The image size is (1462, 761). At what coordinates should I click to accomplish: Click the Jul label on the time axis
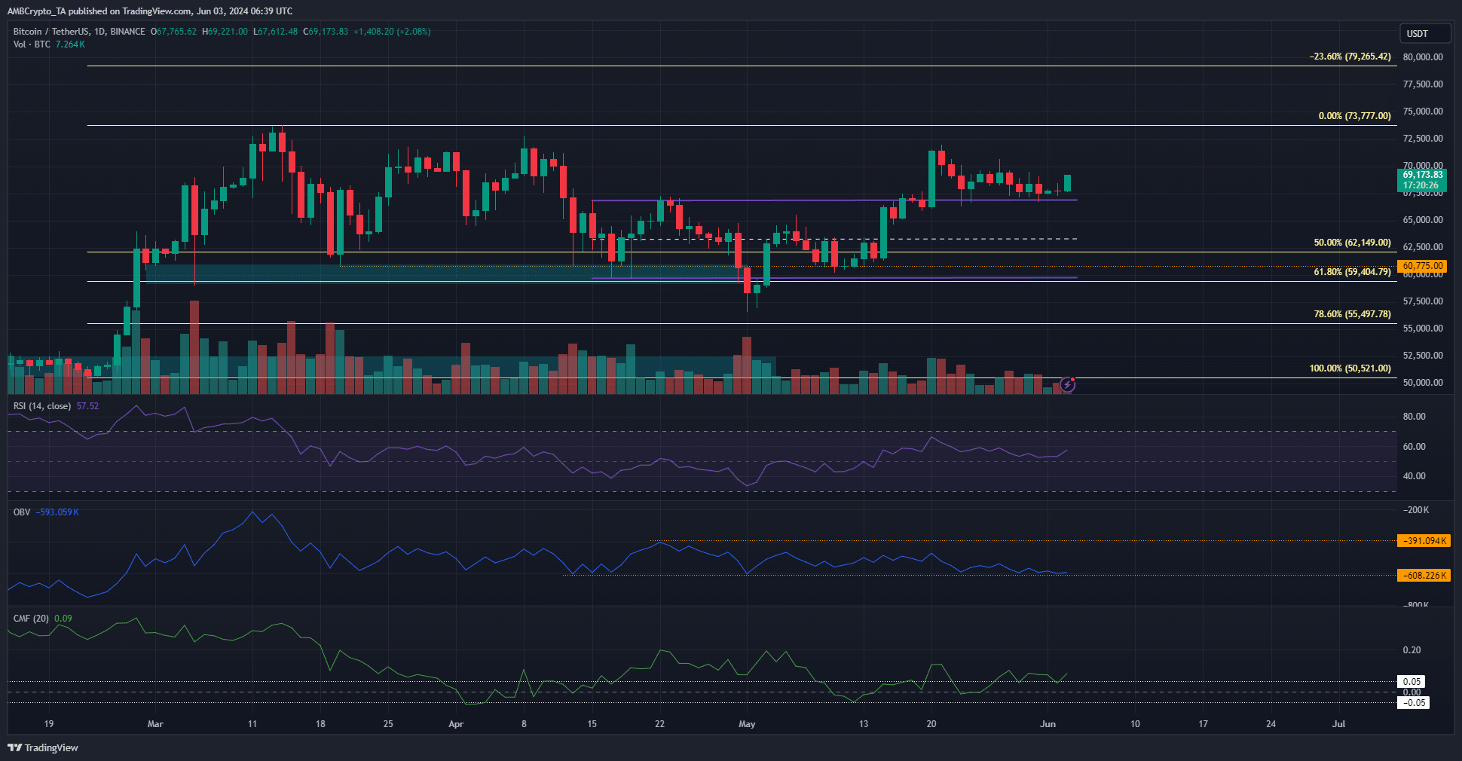(x=1338, y=724)
